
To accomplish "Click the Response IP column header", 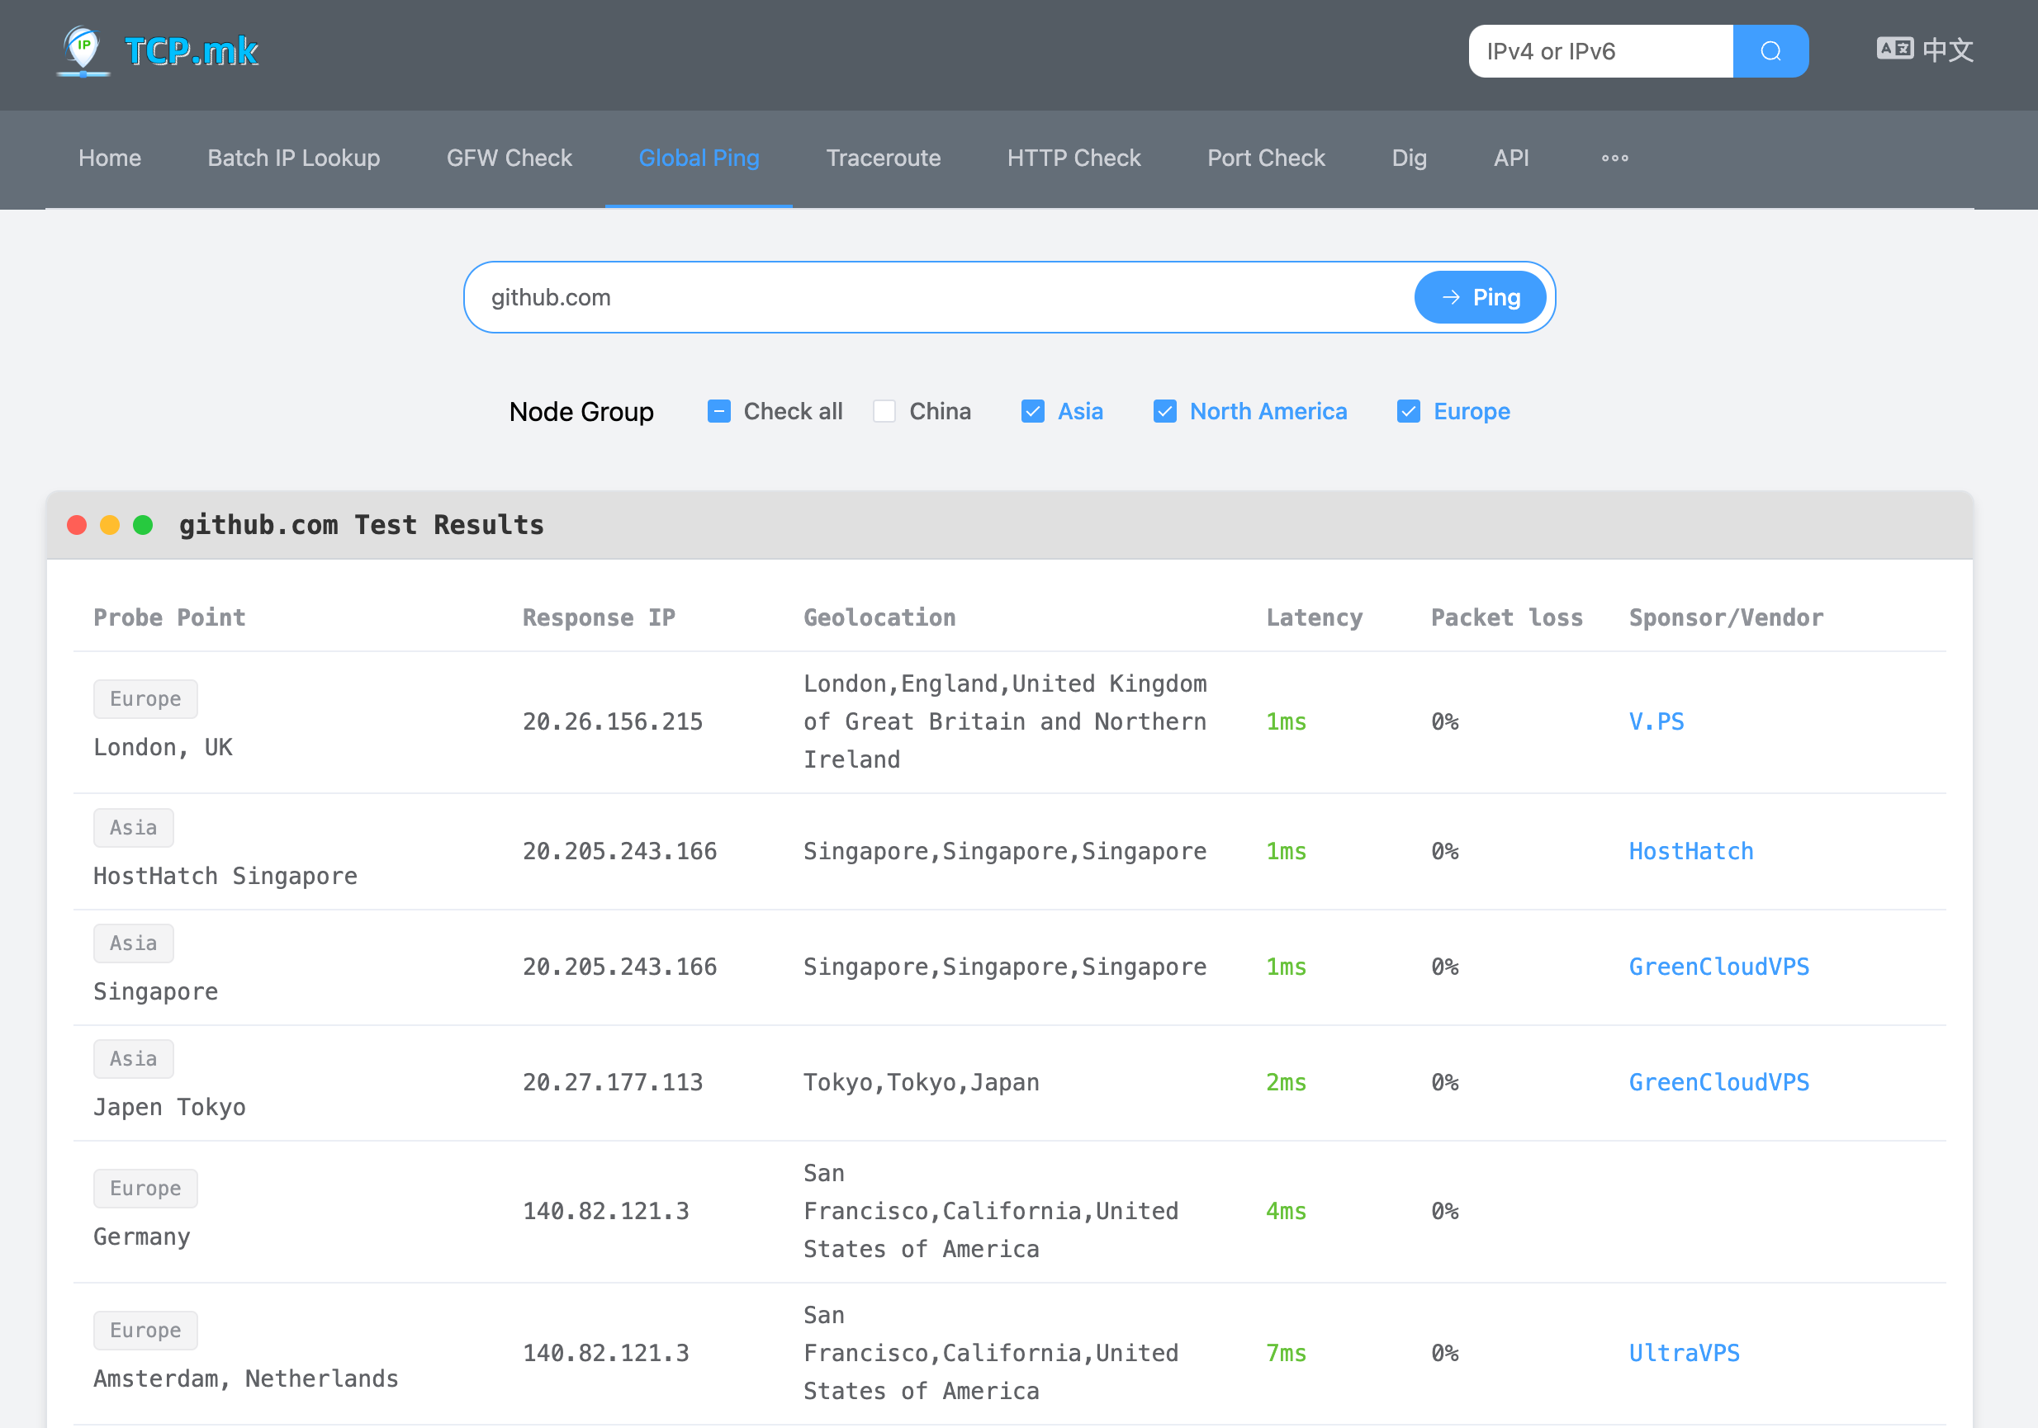I will [600, 617].
